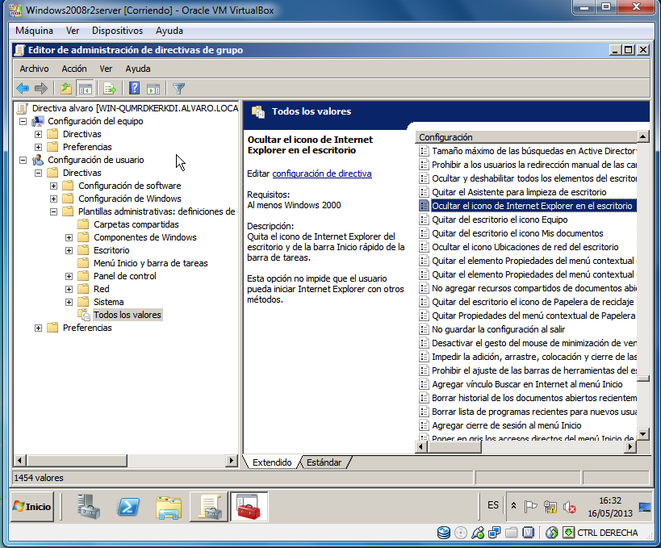Toggle the console tree pane toolbar icon
661x548 pixels.
(85, 89)
